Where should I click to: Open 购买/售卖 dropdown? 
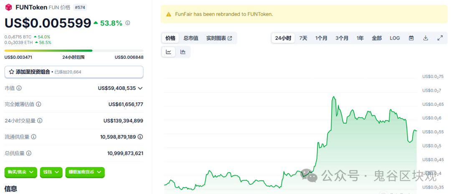click(x=21, y=172)
